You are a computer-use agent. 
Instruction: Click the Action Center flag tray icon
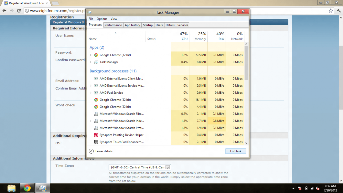[300, 188]
